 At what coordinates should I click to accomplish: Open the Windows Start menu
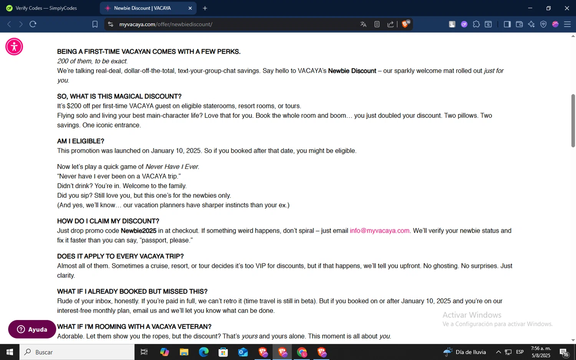pos(10,352)
